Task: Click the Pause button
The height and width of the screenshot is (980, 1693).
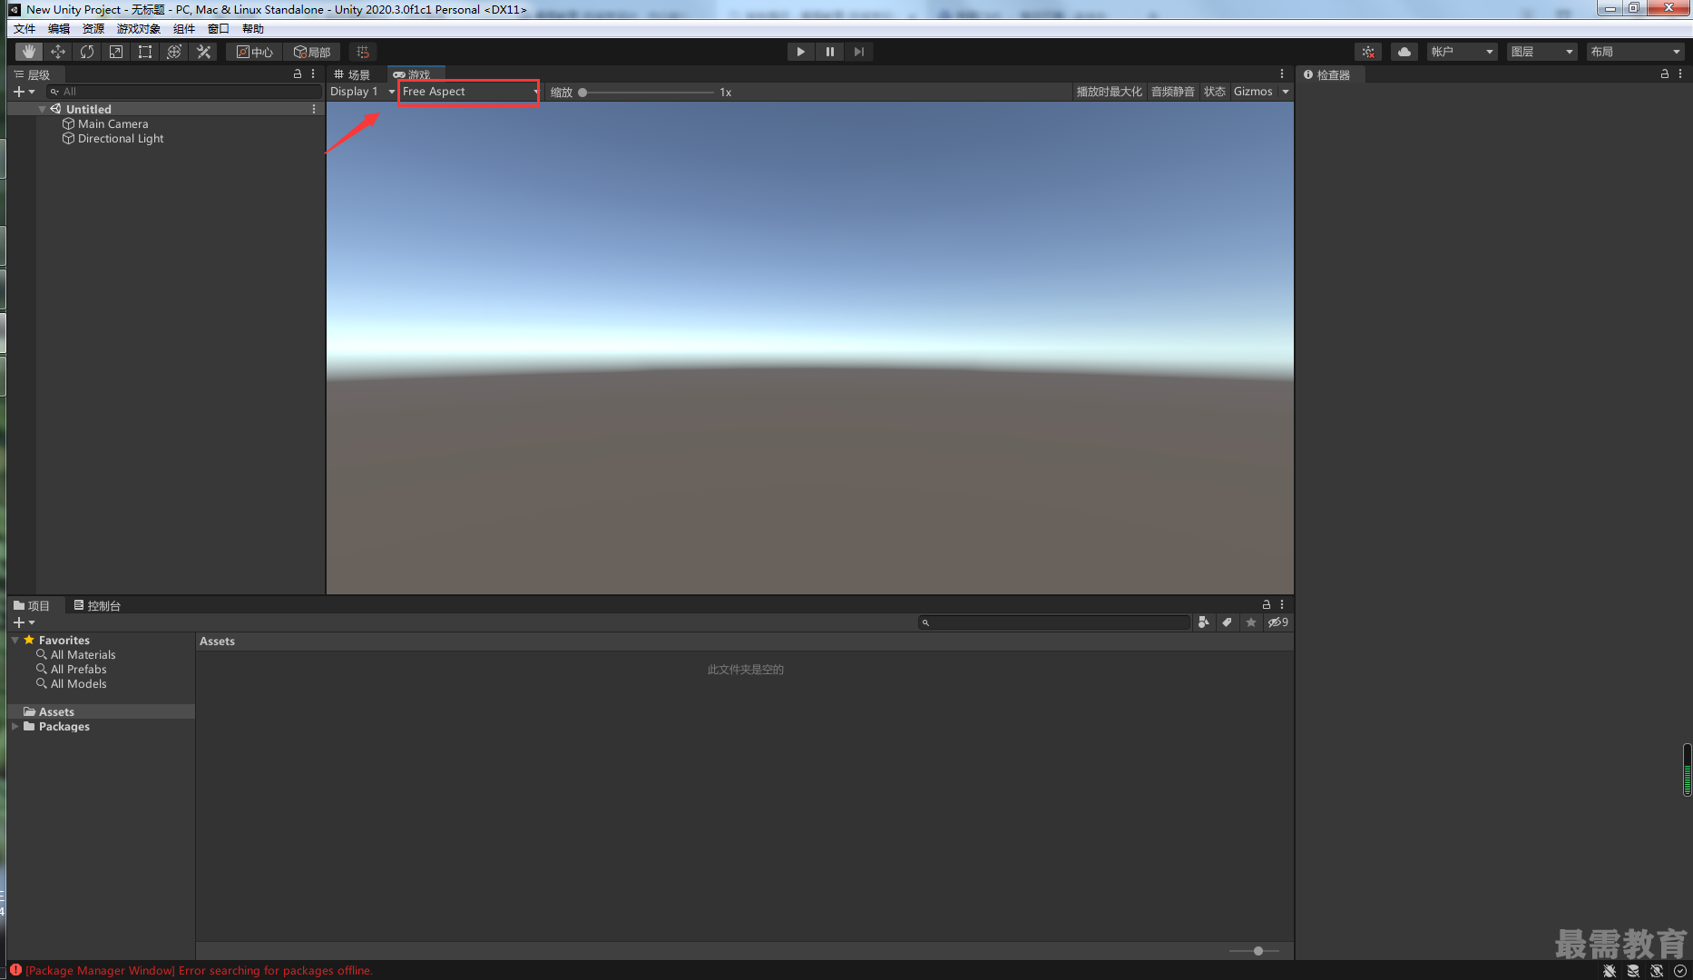Action: click(829, 52)
